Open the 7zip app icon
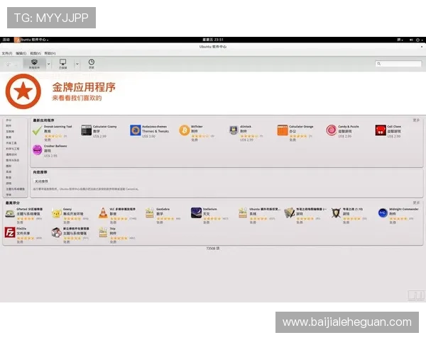 click(x=103, y=232)
